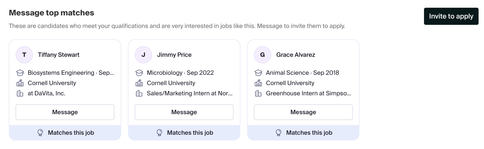The height and width of the screenshot is (149, 484).
Task: Select Sales/Marketing Intern experience line
Action: (190, 93)
